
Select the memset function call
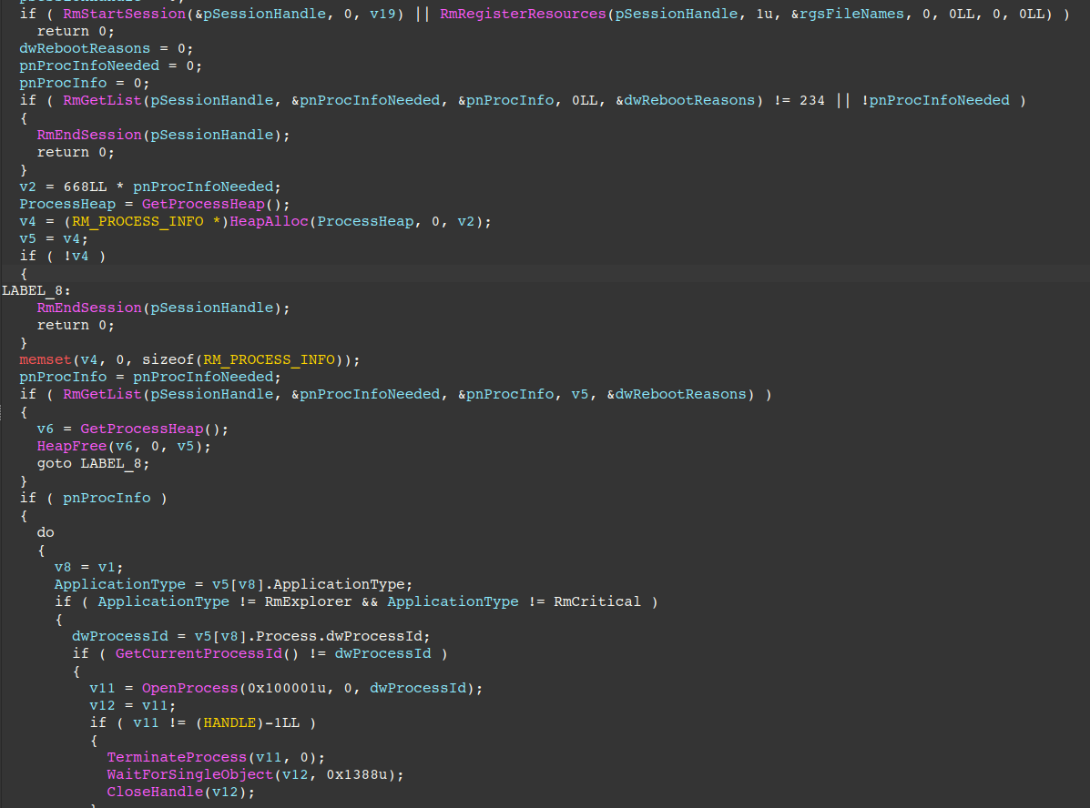(x=46, y=360)
